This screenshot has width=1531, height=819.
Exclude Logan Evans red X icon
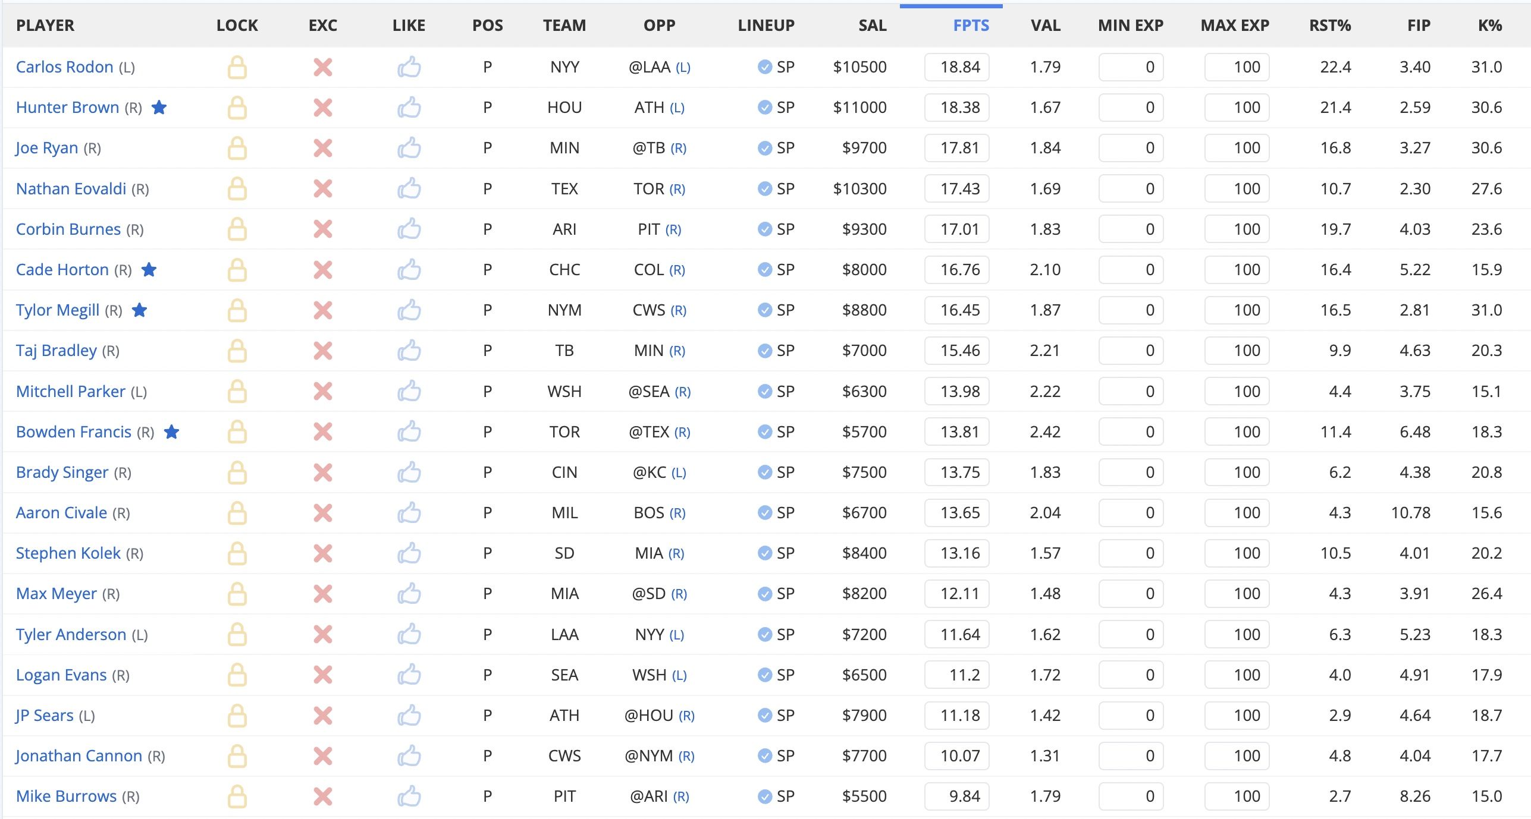[x=323, y=675]
